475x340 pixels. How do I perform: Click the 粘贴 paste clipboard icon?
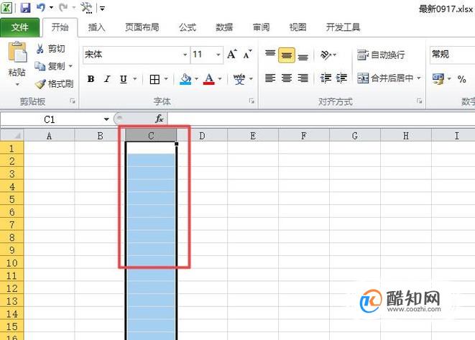point(17,52)
